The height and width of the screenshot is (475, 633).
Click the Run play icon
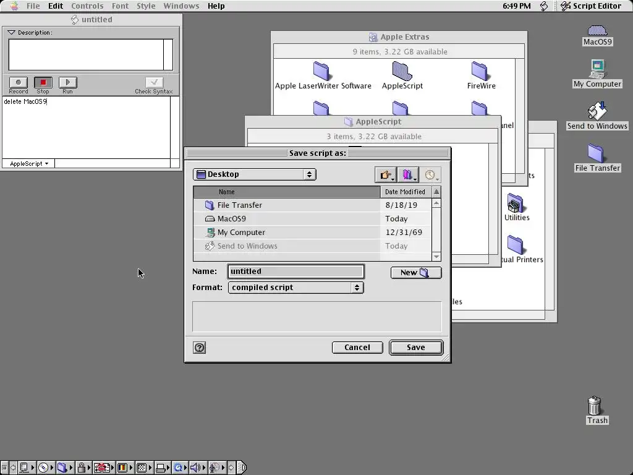point(67,82)
